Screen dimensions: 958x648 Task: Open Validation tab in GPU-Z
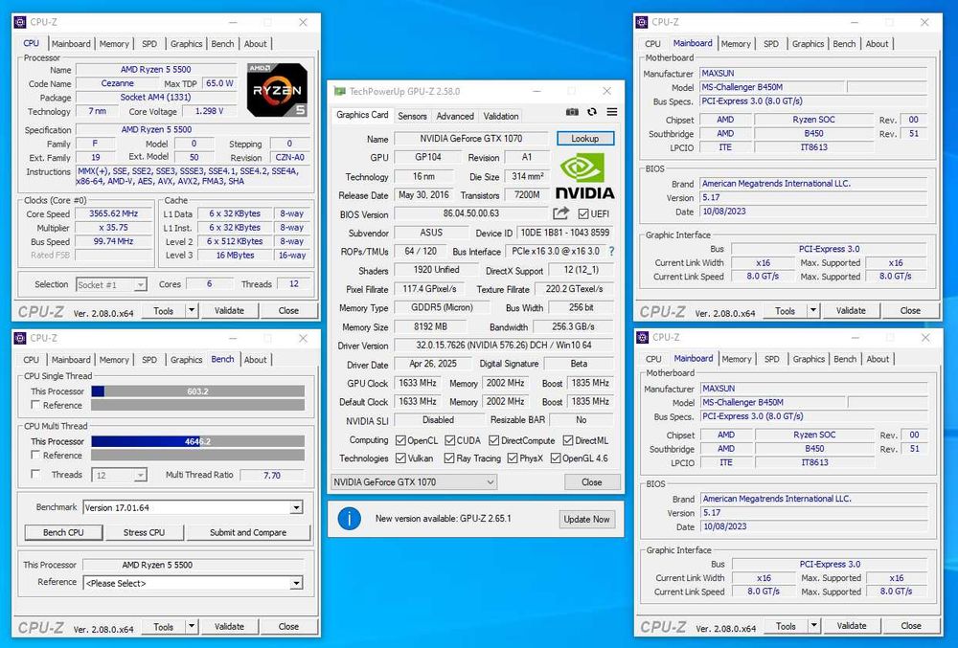point(501,116)
